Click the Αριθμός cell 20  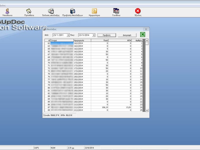137,96
